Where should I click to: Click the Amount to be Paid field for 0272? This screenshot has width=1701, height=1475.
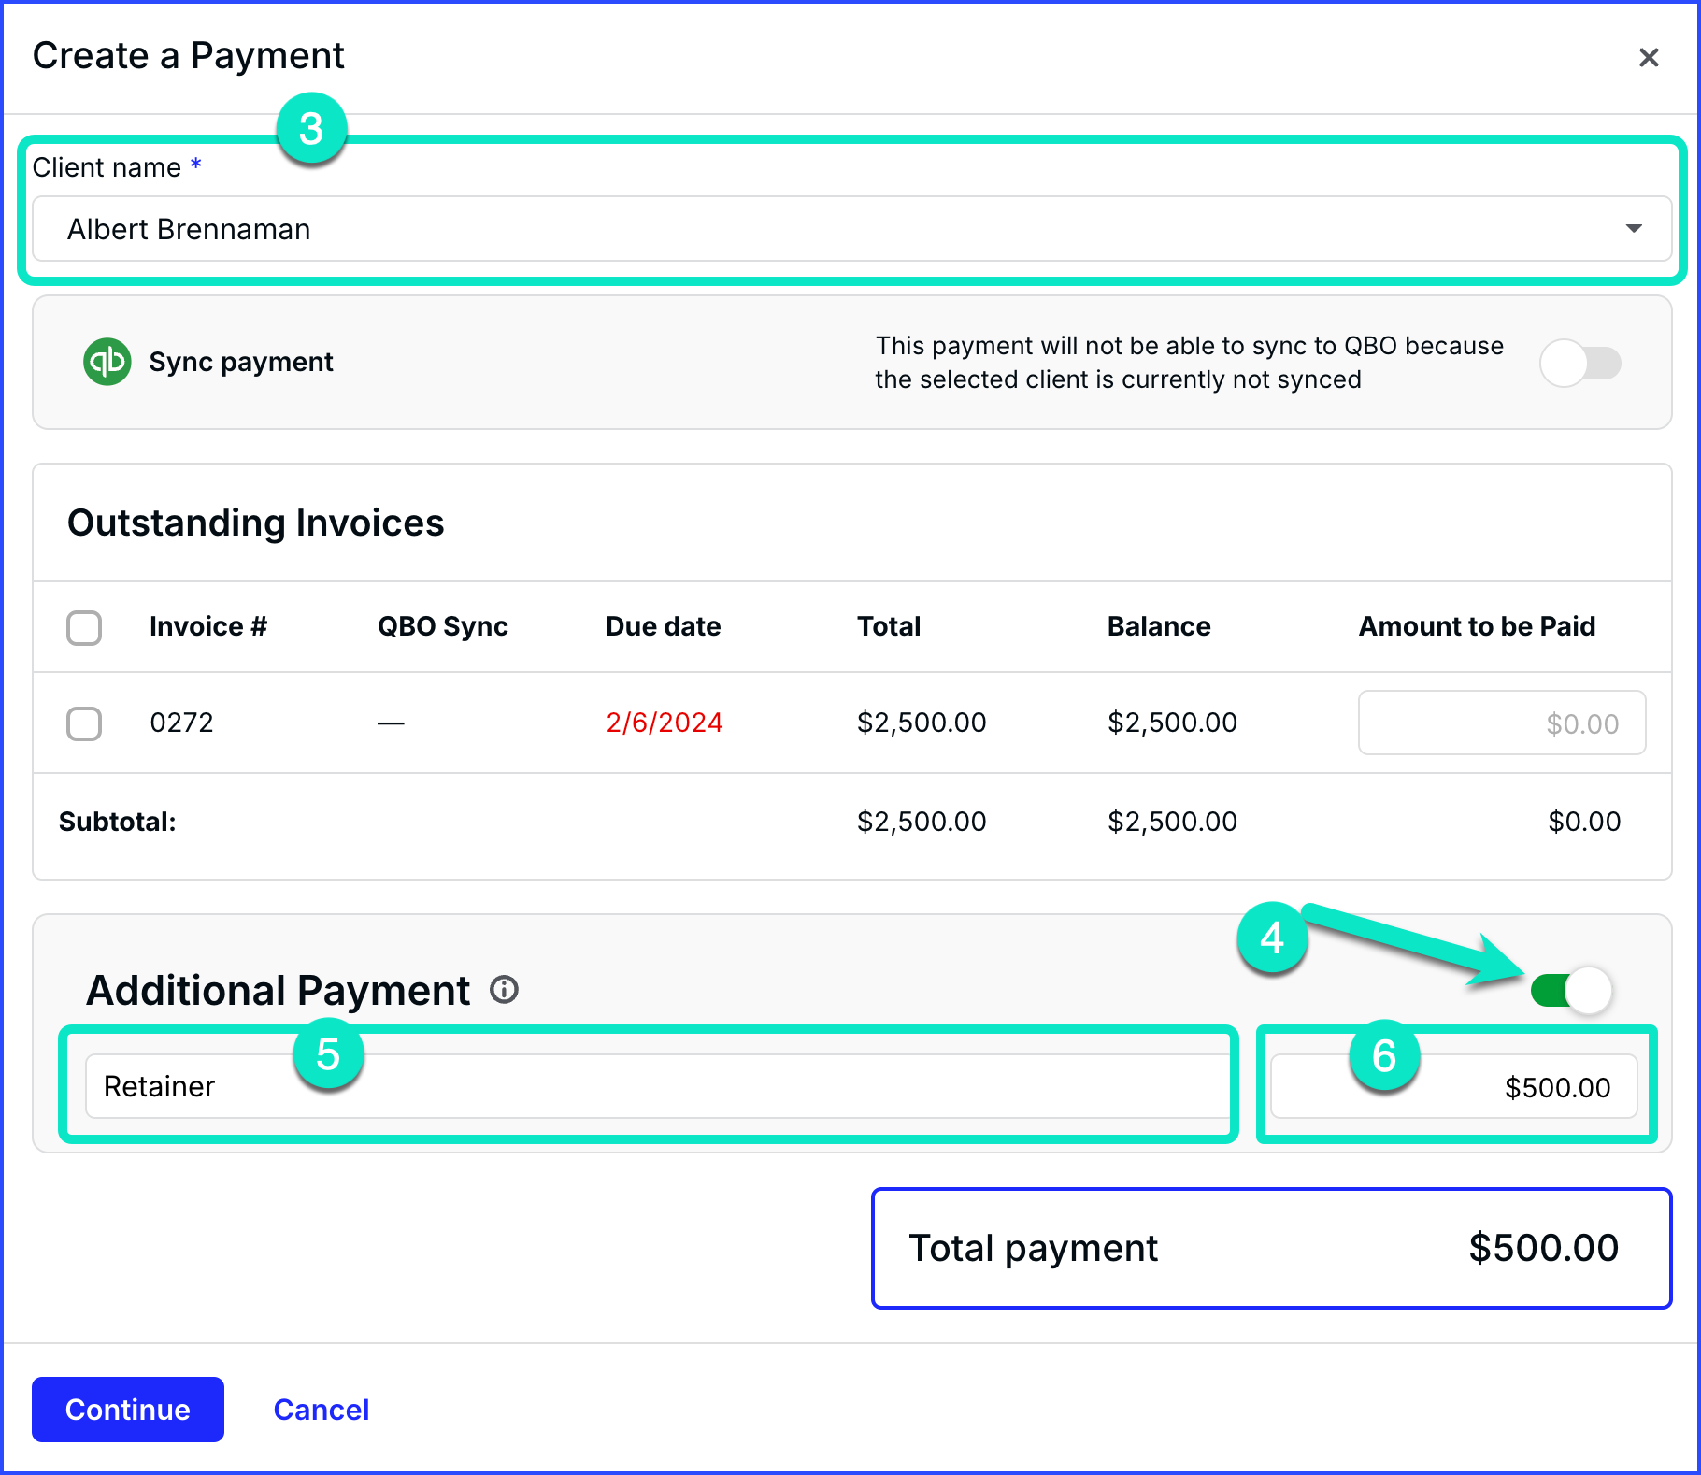point(1501,723)
